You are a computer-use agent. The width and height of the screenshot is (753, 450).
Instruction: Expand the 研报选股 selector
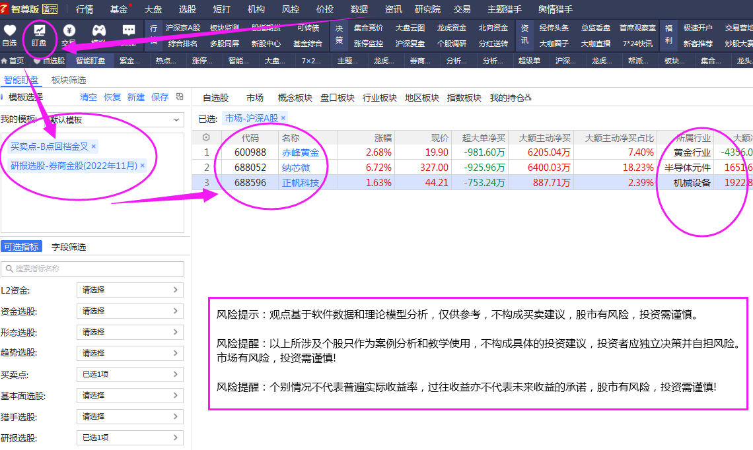click(x=130, y=437)
